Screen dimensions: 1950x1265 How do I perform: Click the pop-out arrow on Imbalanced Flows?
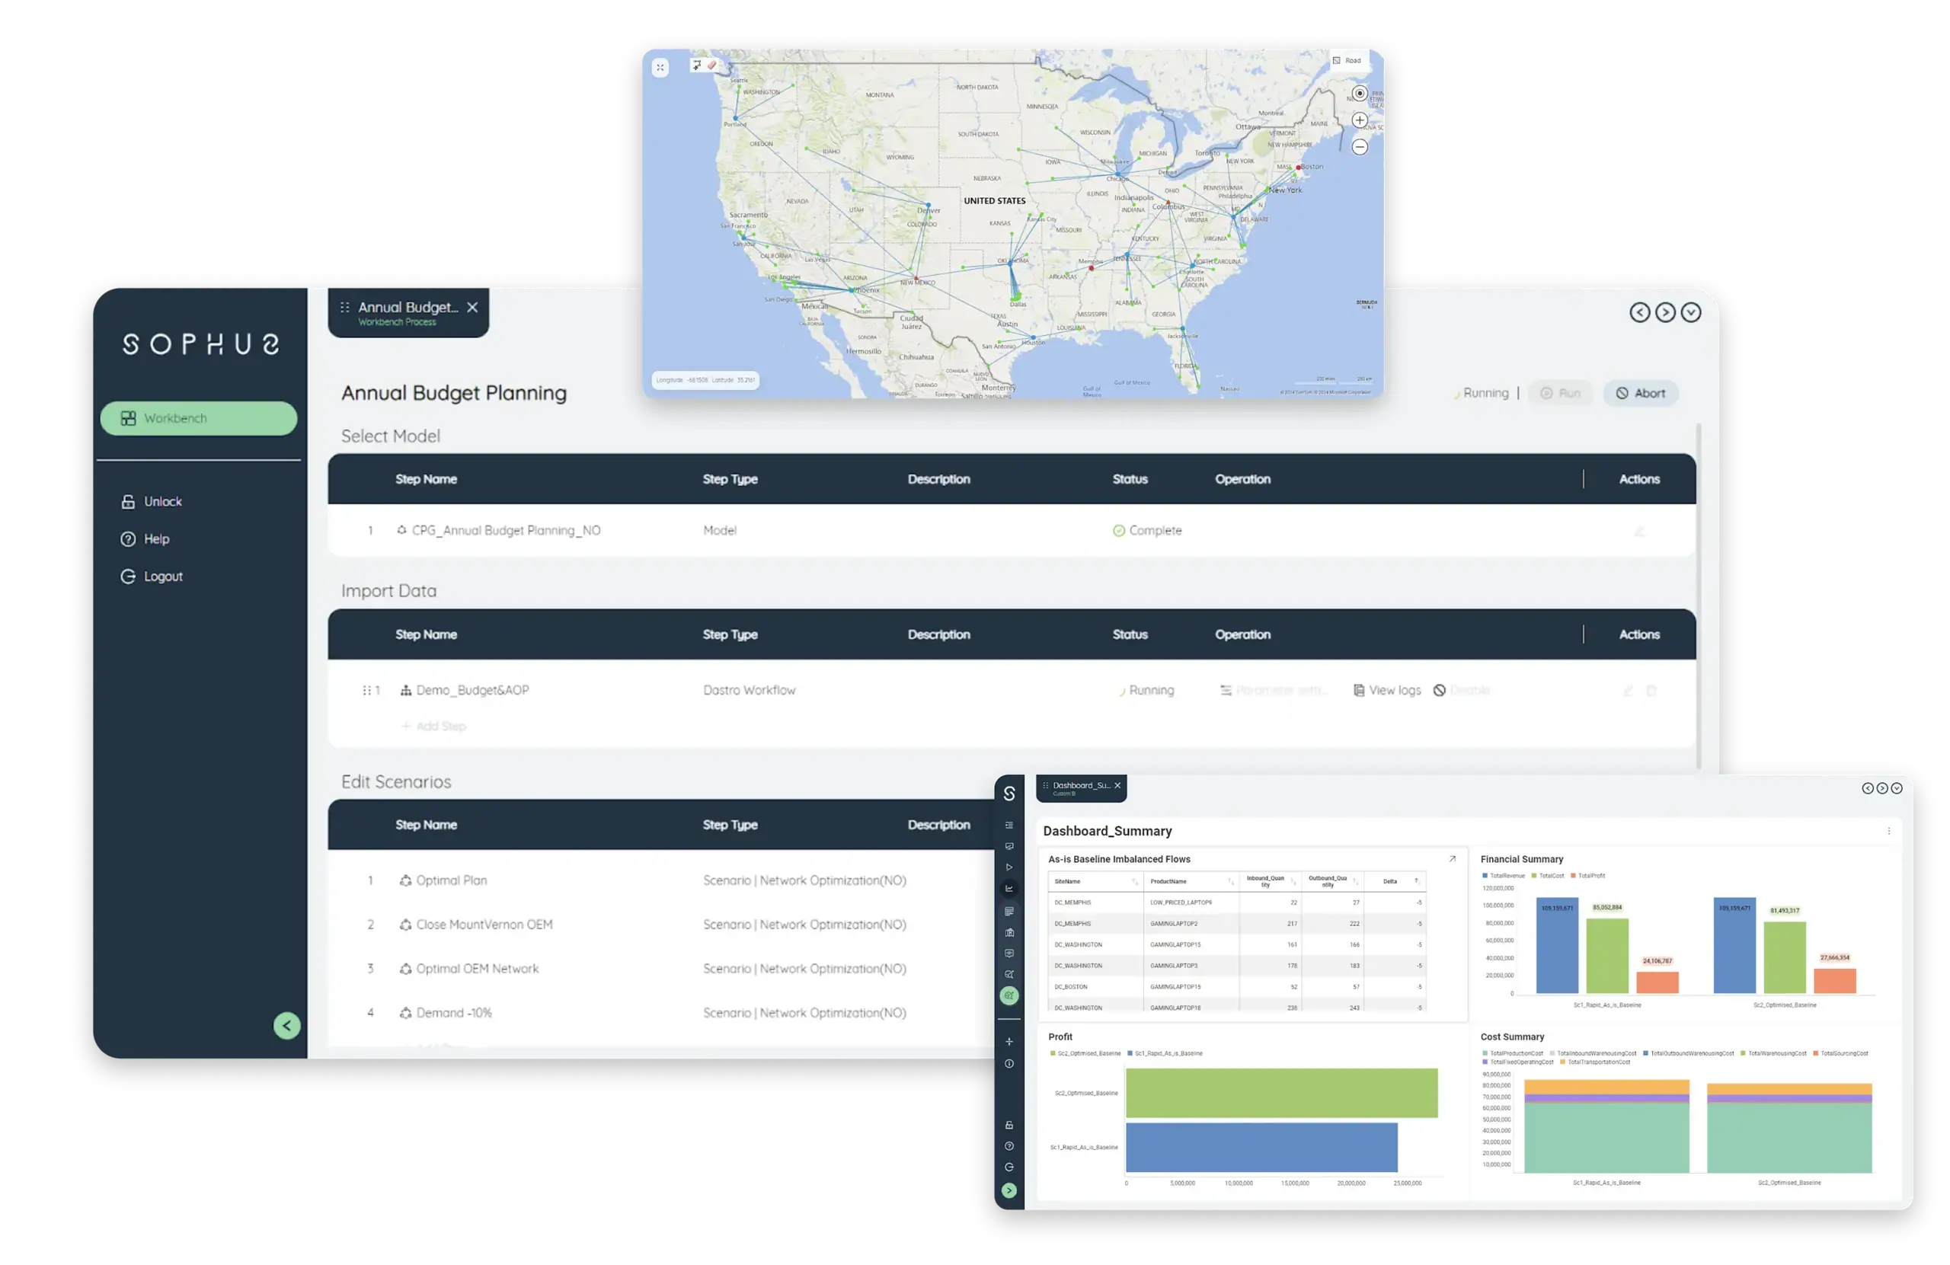pyautogui.click(x=1452, y=858)
